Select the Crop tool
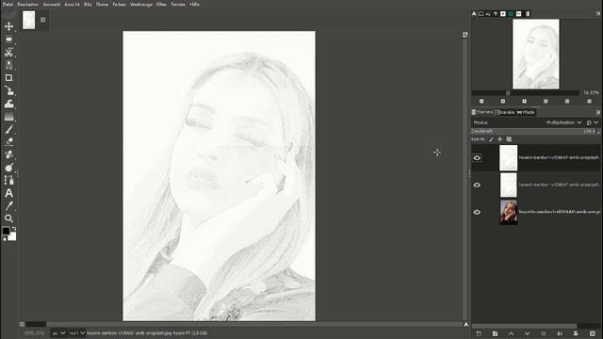The image size is (603, 339). pyautogui.click(x=8, y=77)
